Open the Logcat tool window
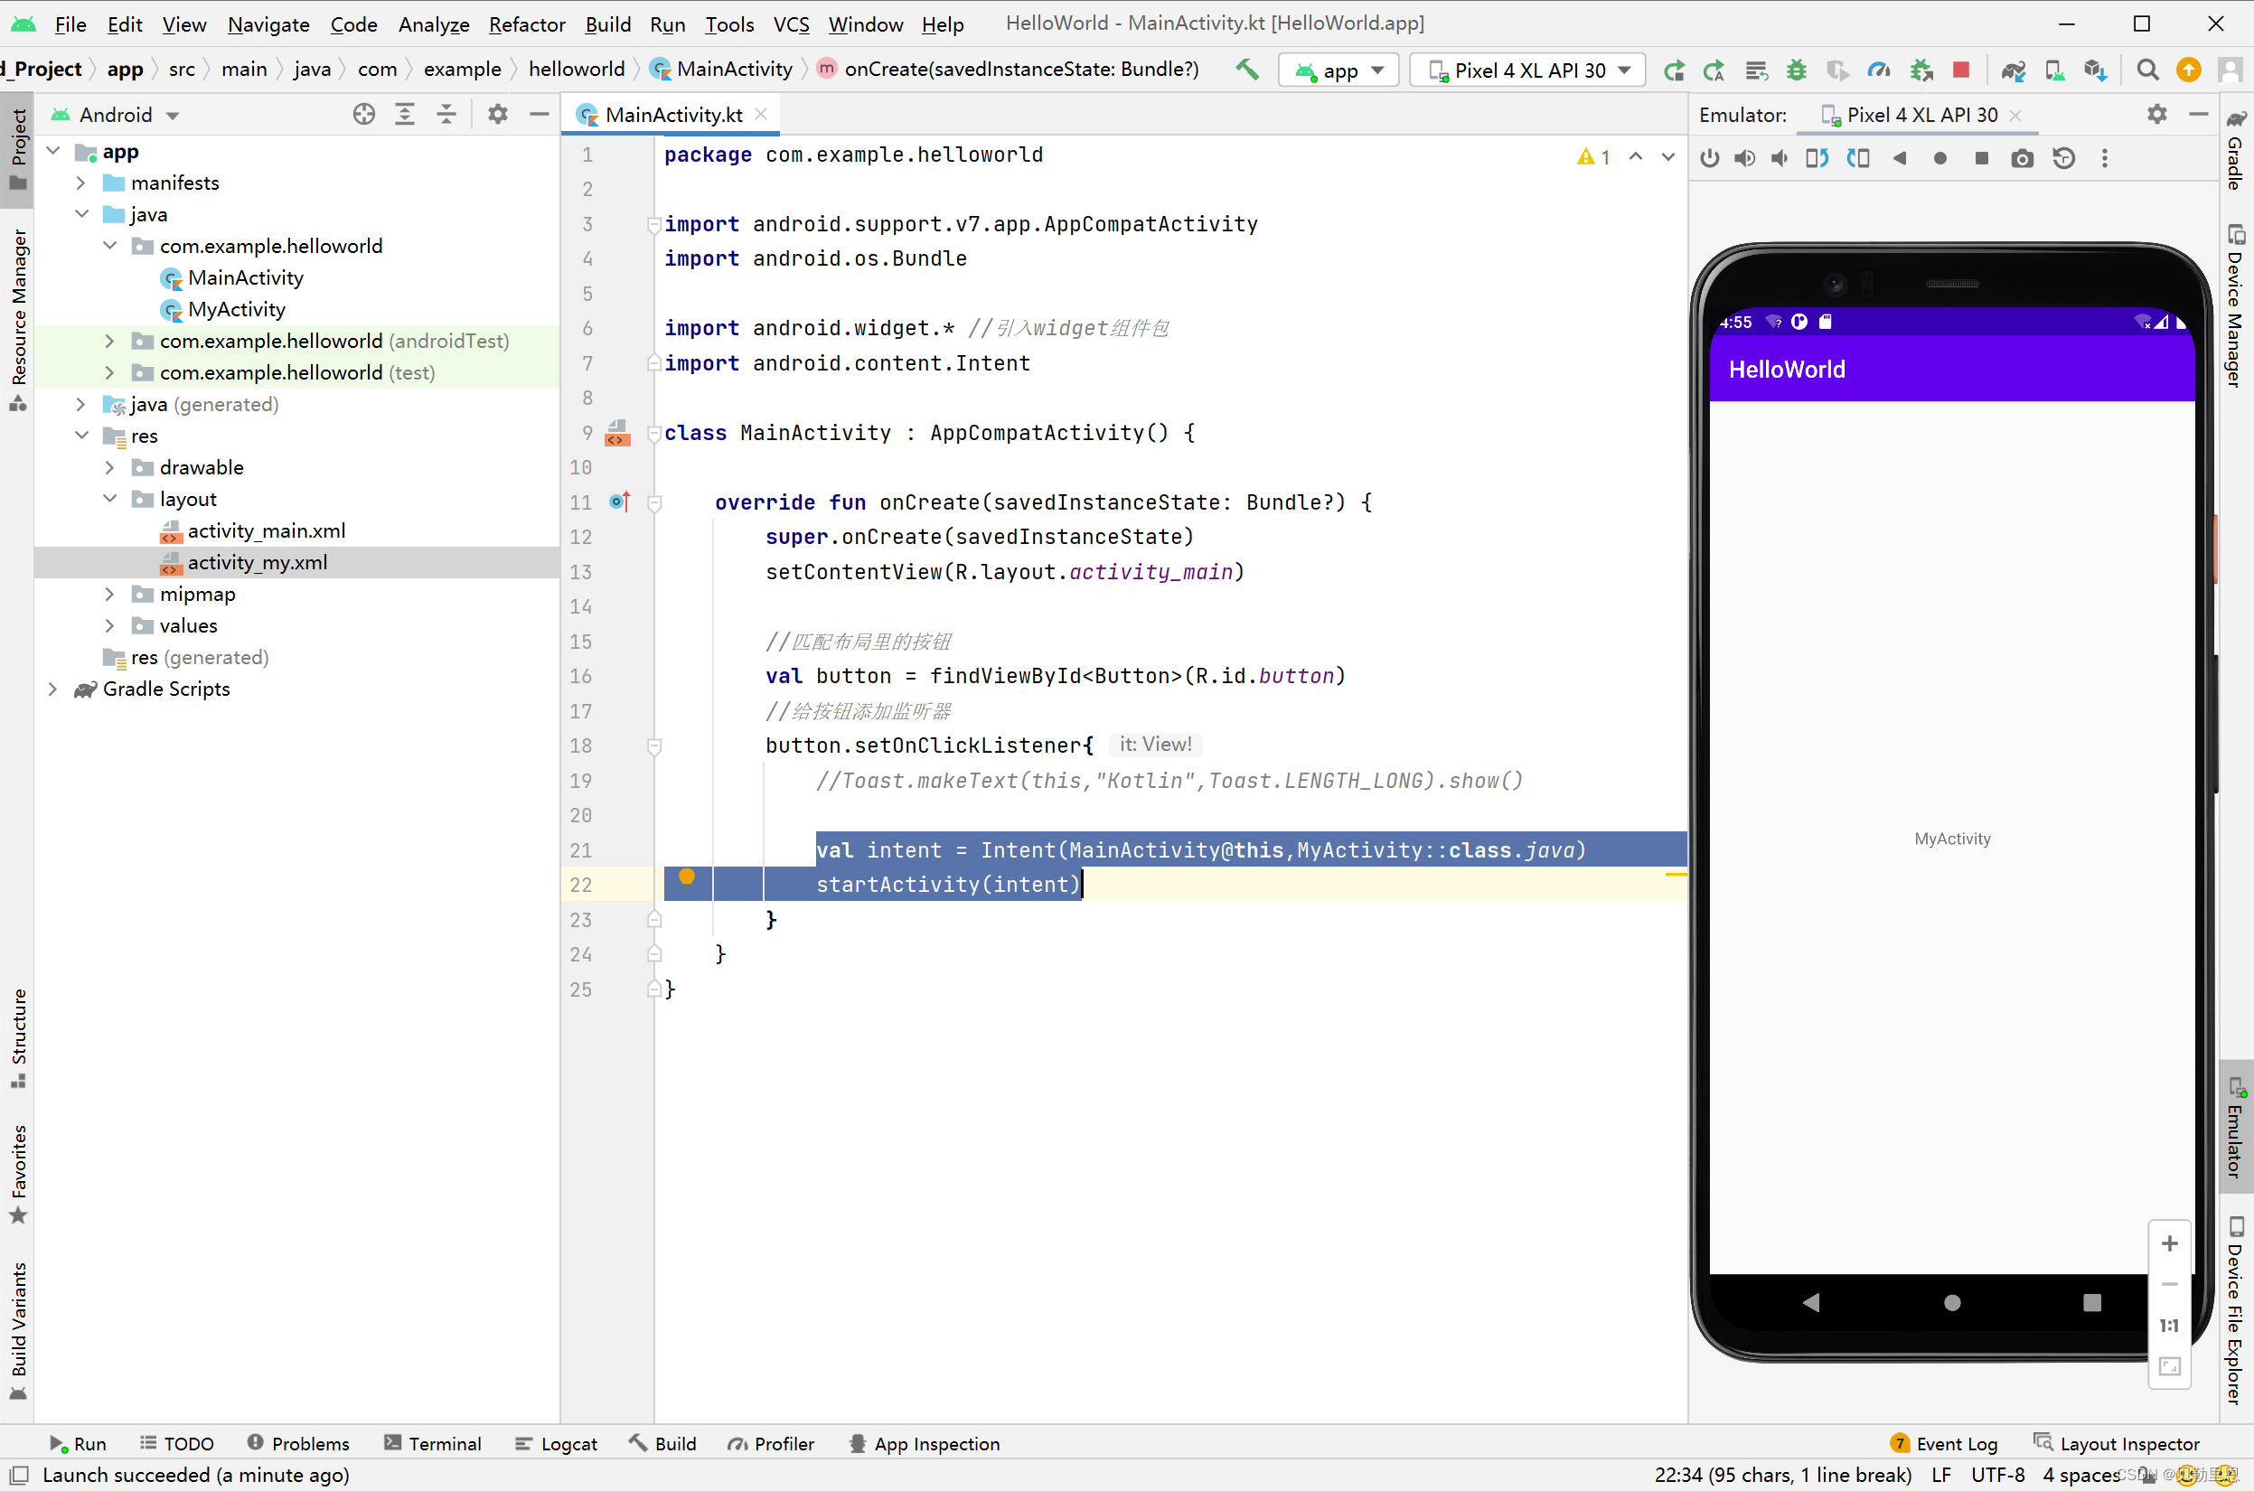2254x1491 pixels. click(x=557, y=1442)
